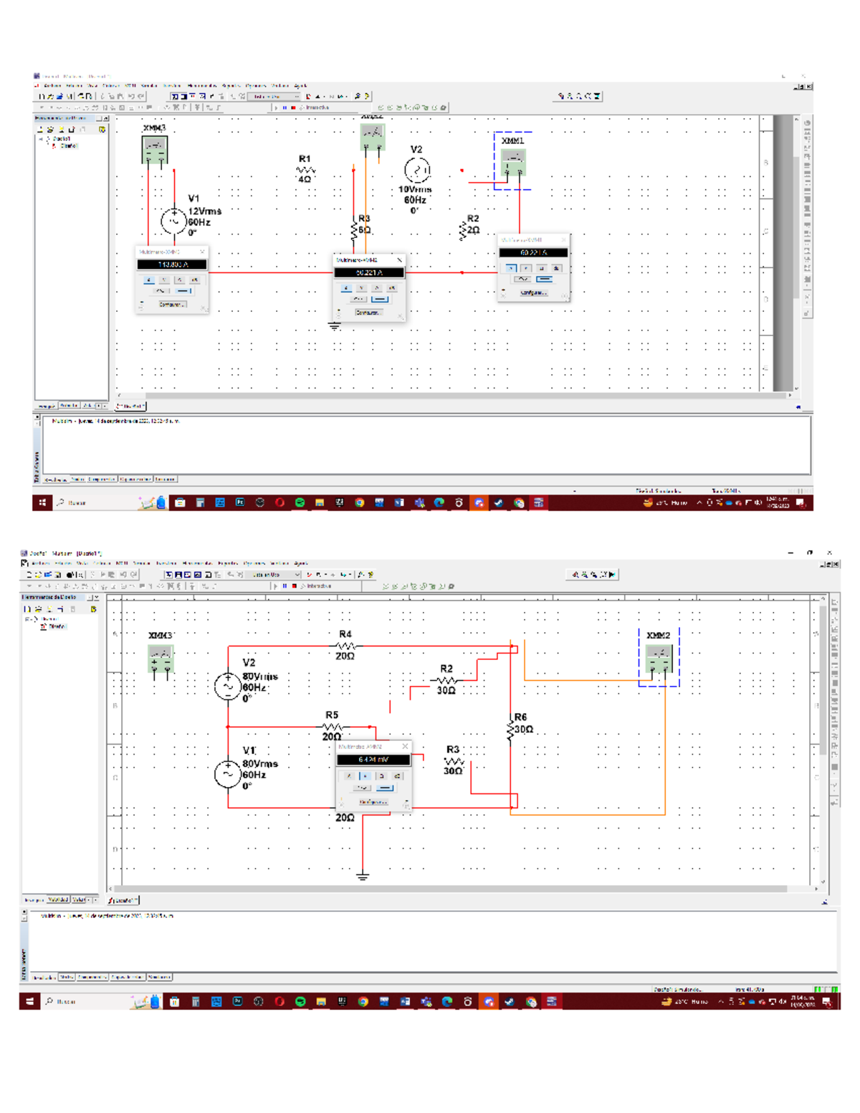This screenshot has height=1113, width=860.
Task: Switch the XMM1 multimeter panel to DC mode
Action: pyautogui.click(x=545, y=279)
